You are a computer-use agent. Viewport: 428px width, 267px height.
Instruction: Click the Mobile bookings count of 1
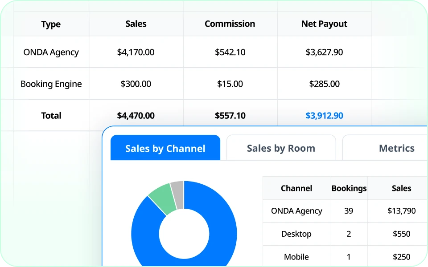tap(349, 257)
